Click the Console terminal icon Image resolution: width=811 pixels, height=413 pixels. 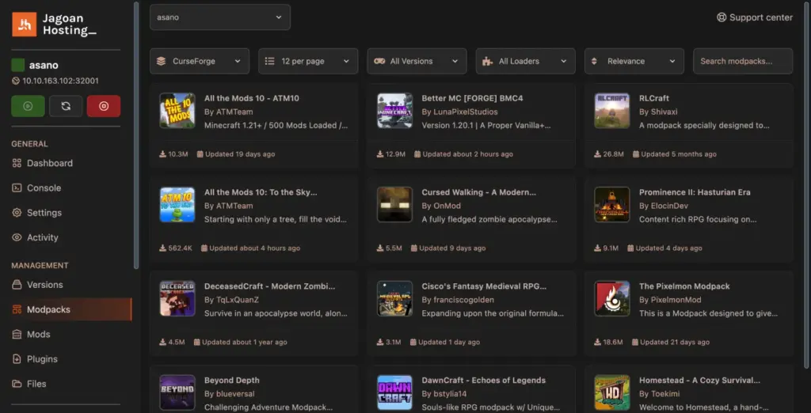click(x=17, y=188)
